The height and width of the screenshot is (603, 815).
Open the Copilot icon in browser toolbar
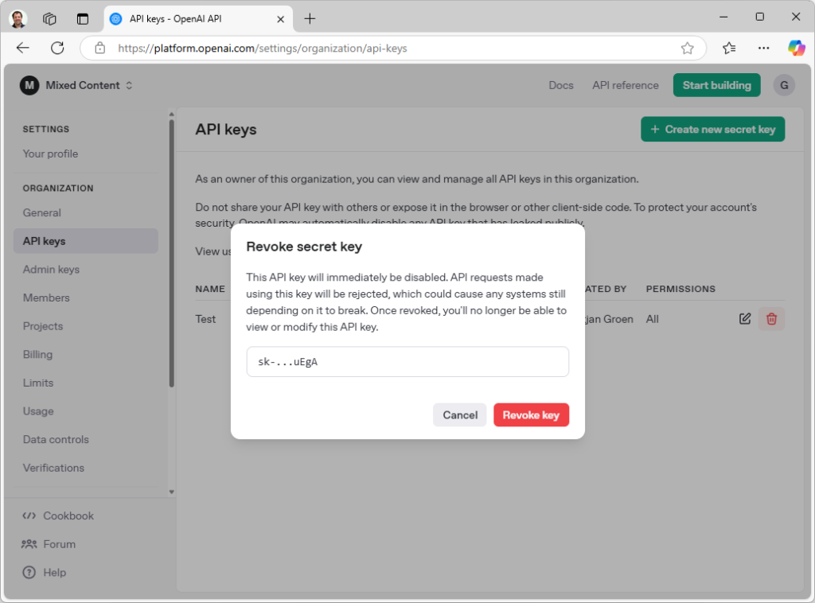click(796, 48)
